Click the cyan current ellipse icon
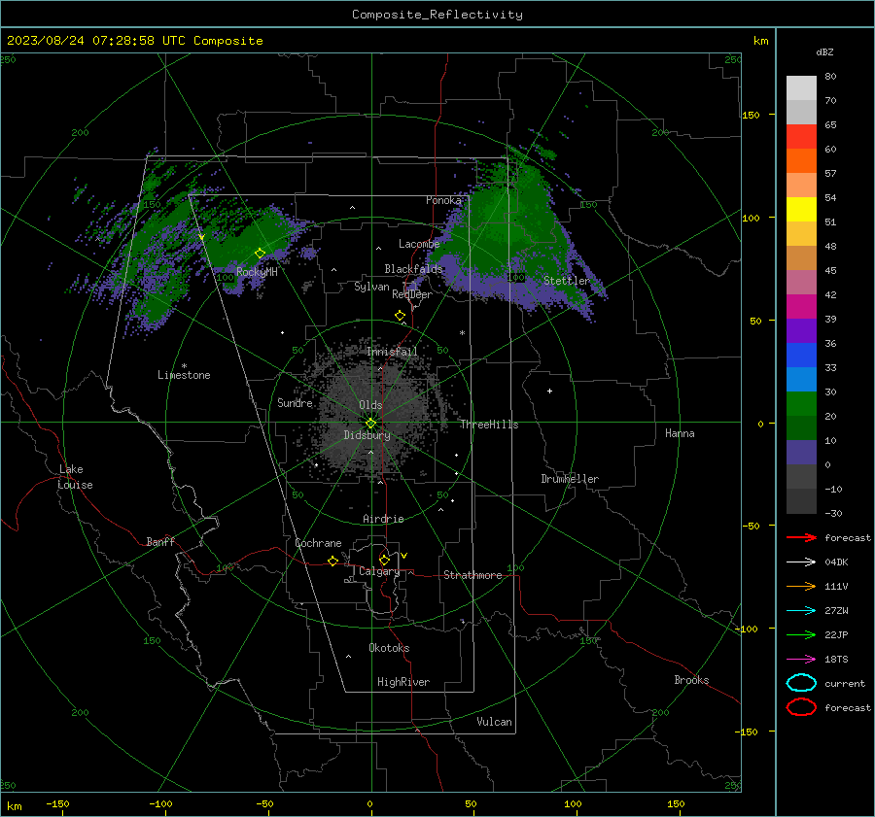The width and height of the screenshot is (875, 817). click(x=801, y=683)
